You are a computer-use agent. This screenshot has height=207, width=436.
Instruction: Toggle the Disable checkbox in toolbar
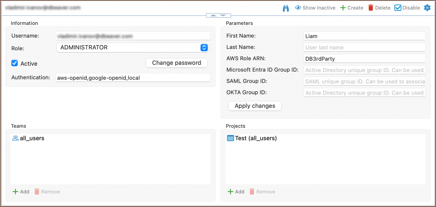coord(398,8)
